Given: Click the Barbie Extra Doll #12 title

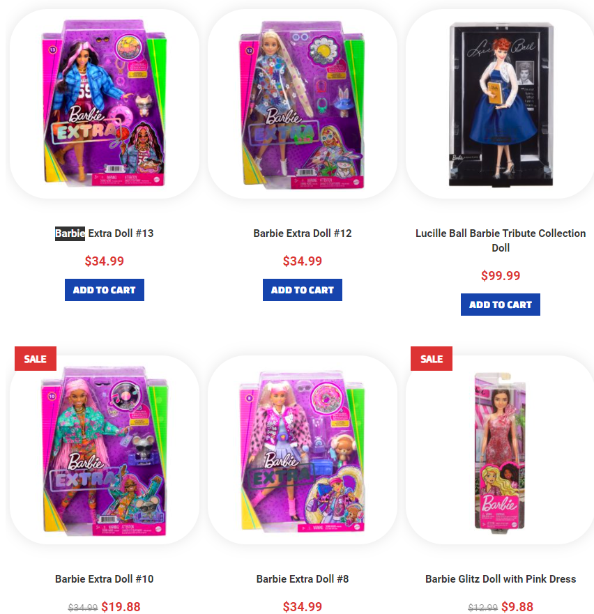Looking at the screenshot, I should (302, 233).
